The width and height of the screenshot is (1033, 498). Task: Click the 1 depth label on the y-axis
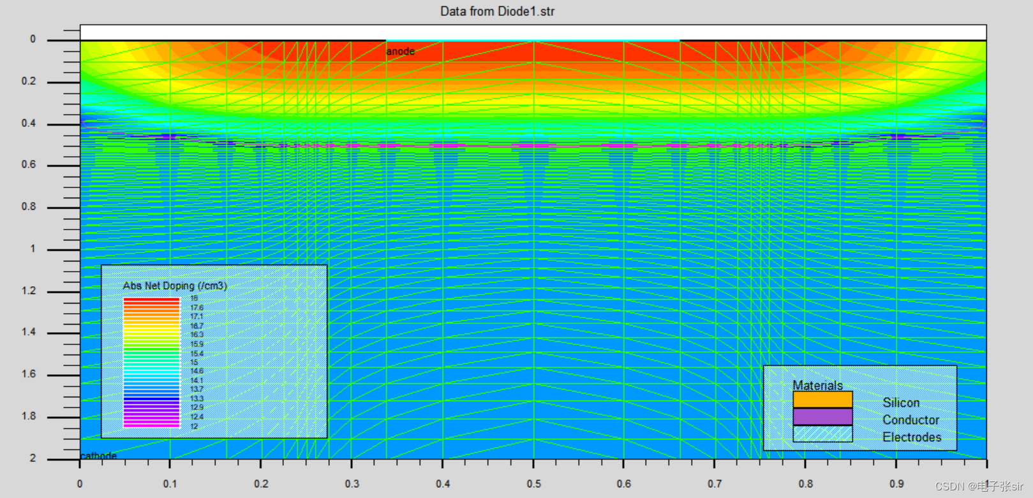pyautogui.click(x=33, y=249)
